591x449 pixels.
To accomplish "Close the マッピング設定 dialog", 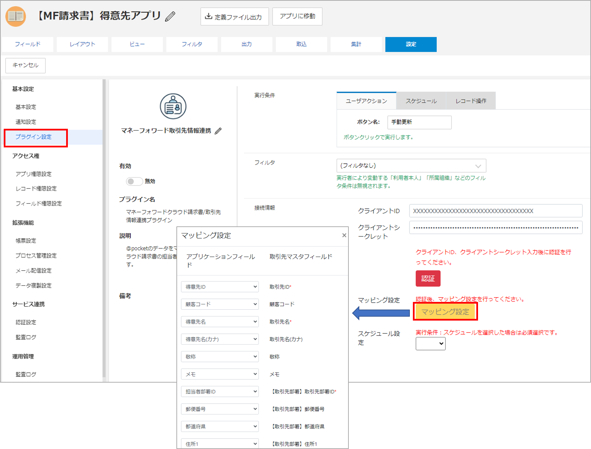I will [x=344, y=235].
